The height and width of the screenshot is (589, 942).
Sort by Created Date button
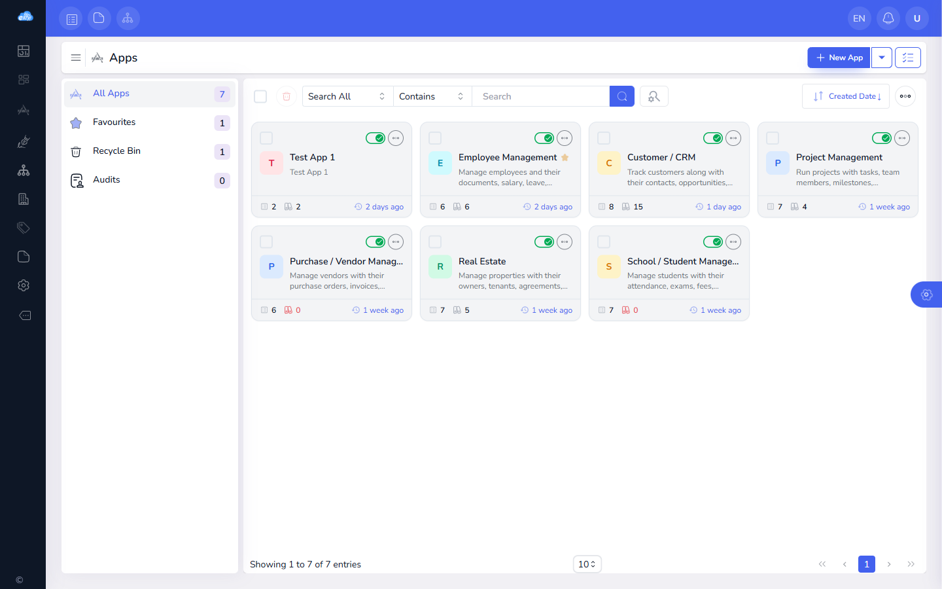coord(846,96)
